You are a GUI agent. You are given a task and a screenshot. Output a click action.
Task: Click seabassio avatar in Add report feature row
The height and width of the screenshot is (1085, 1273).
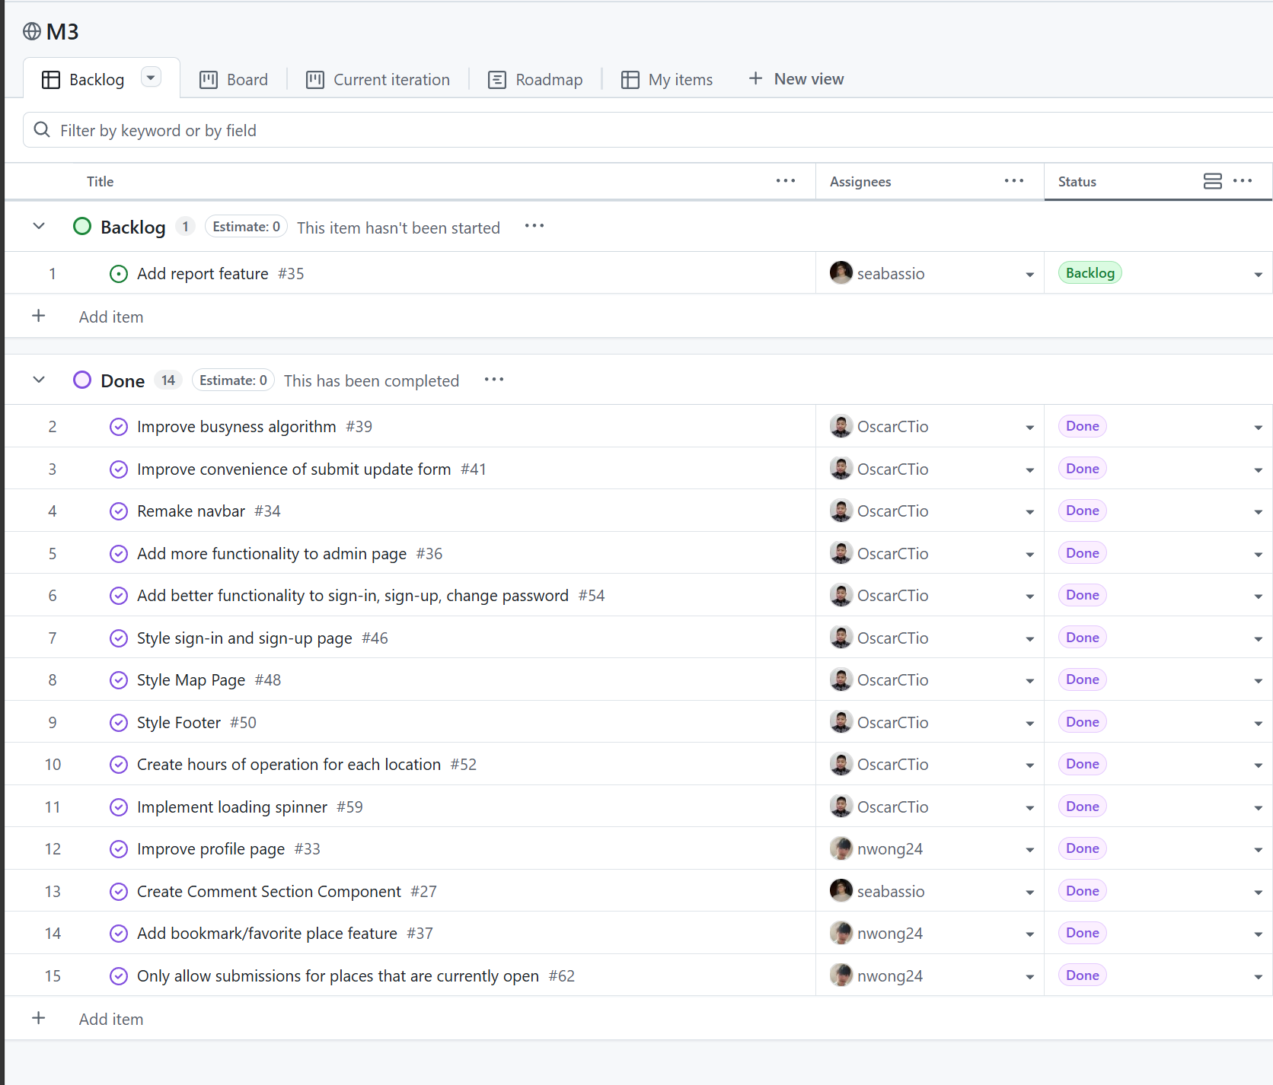[841, 272]
